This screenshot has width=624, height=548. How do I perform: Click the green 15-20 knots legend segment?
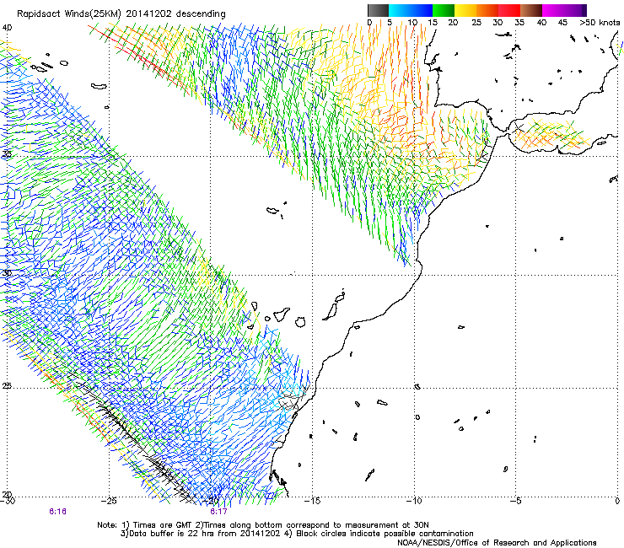click(x=444, y=10)
